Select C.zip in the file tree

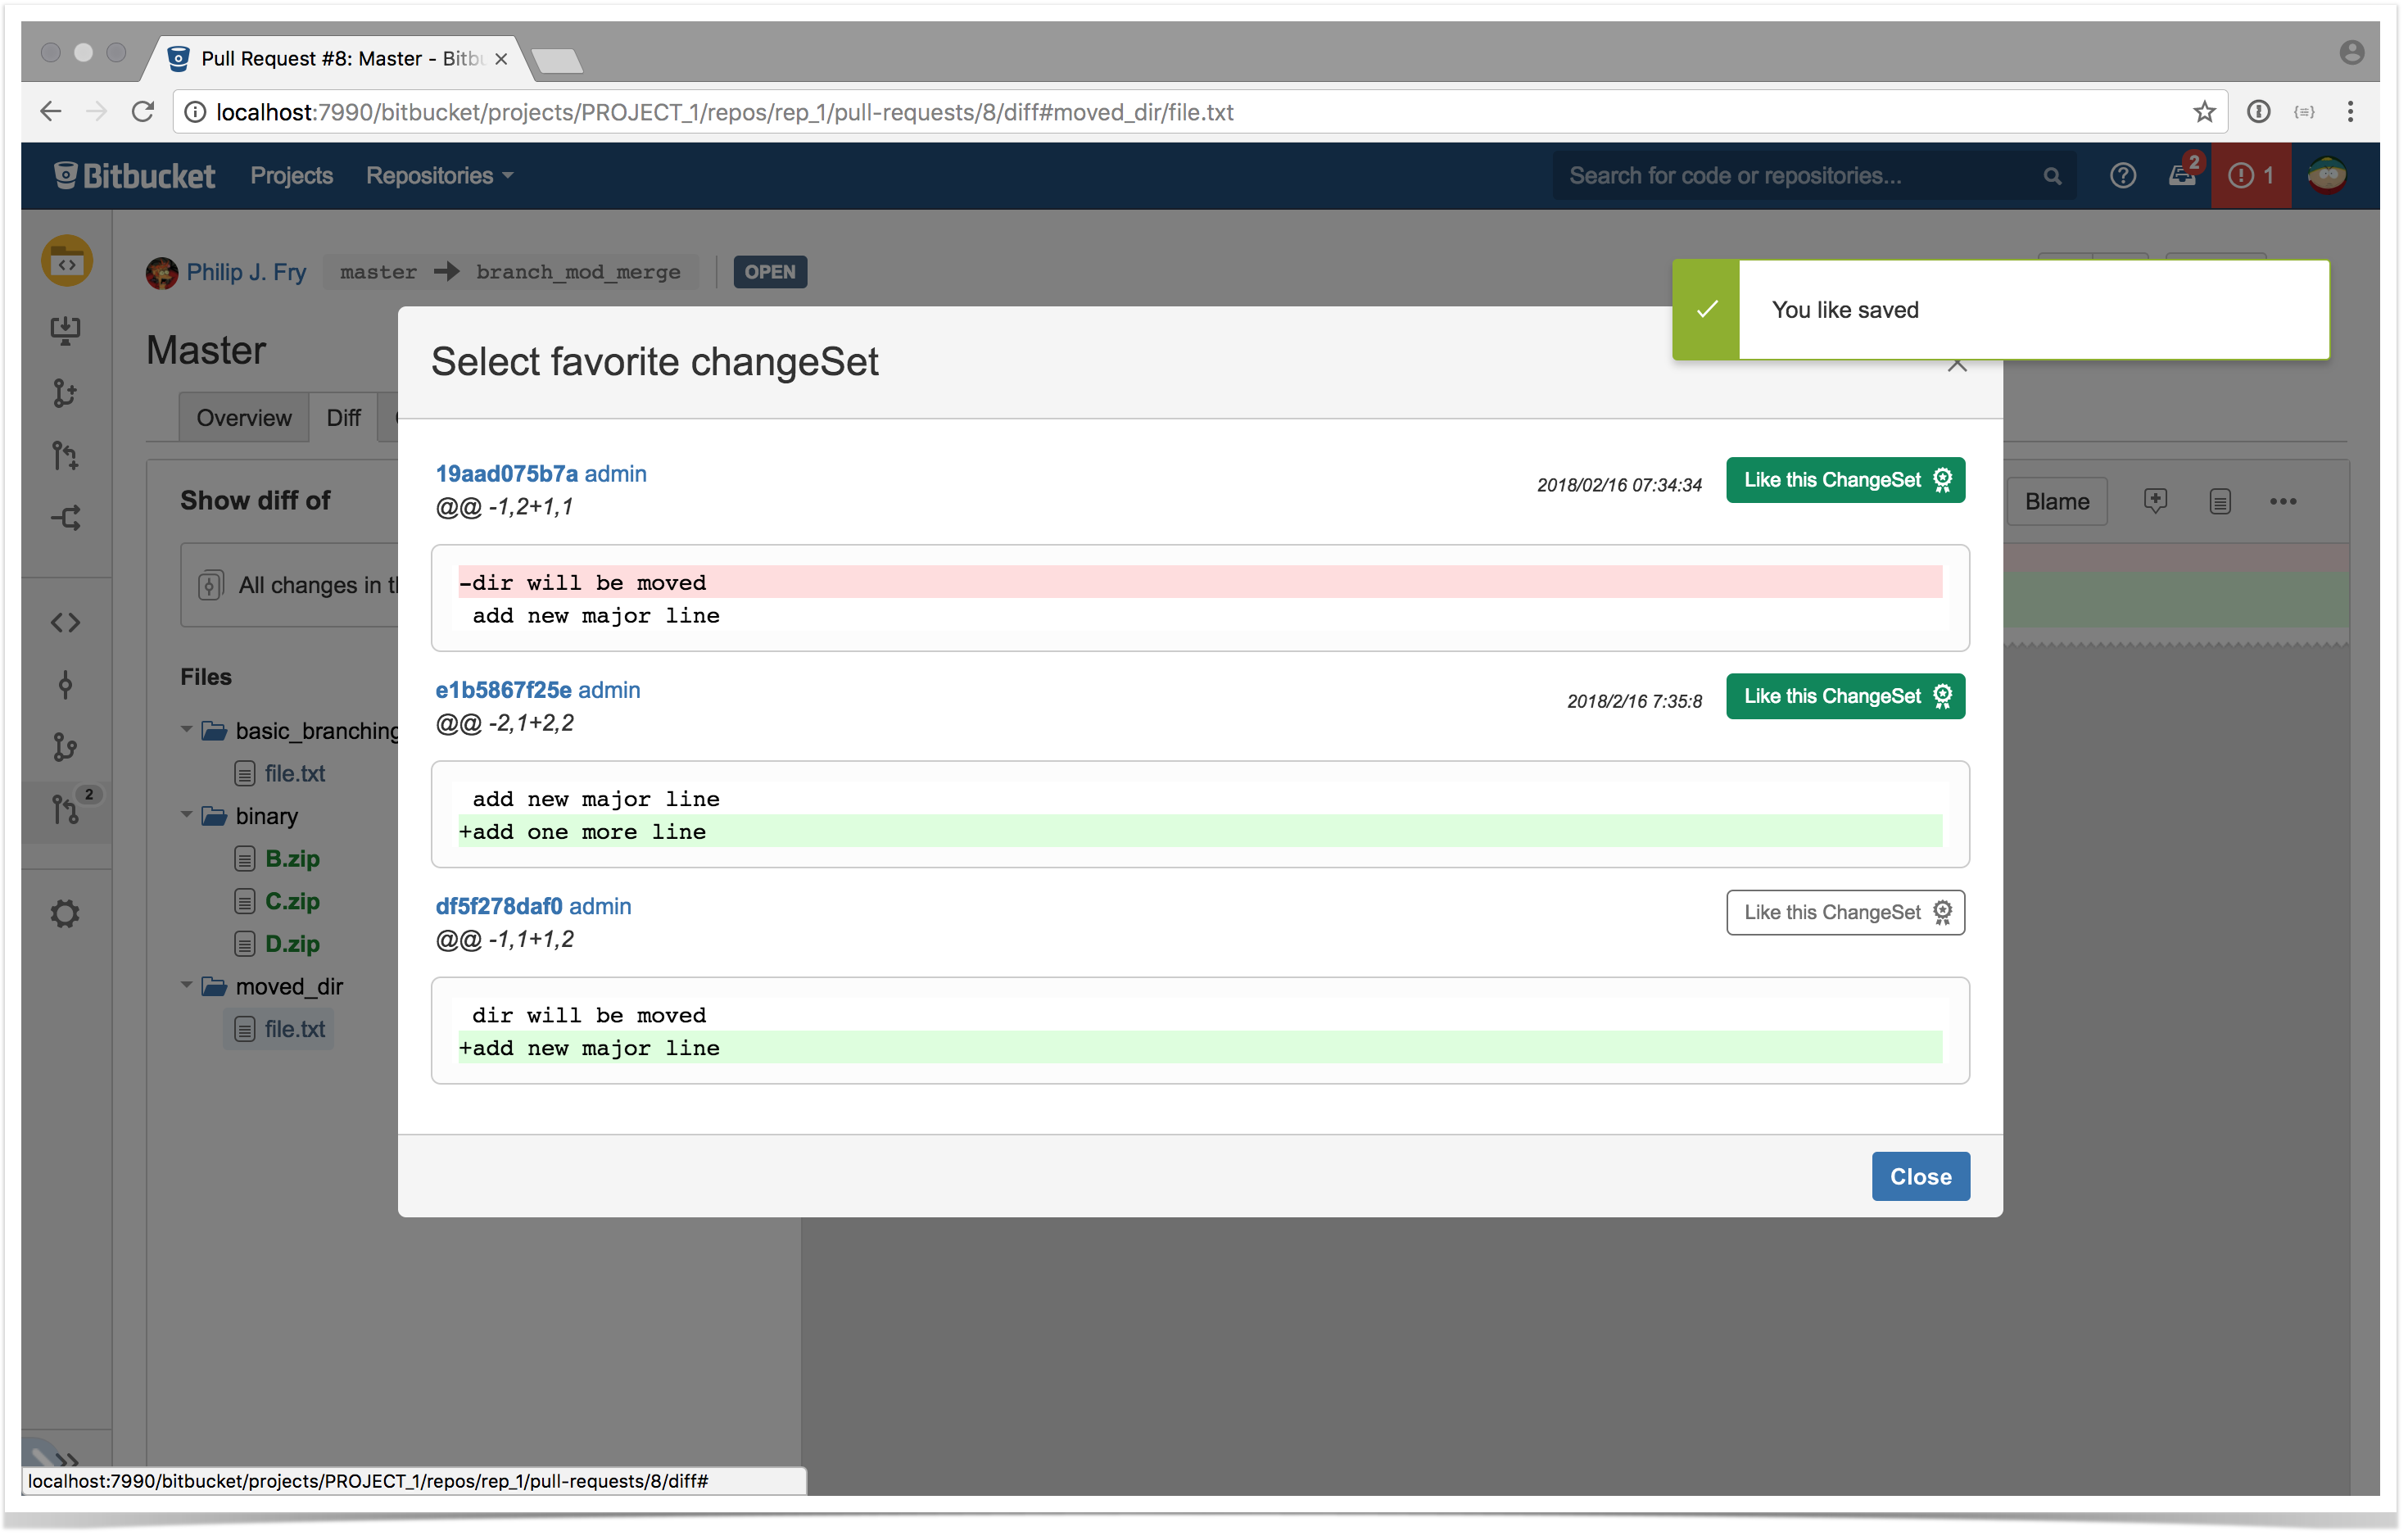pos(292,902)
